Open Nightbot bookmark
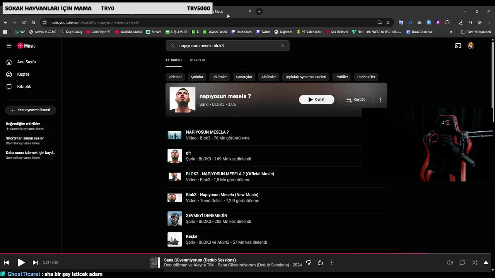 tap(283, 32)
